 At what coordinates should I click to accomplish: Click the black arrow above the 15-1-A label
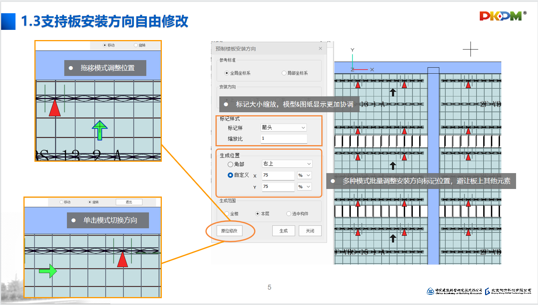coord(393,238)
